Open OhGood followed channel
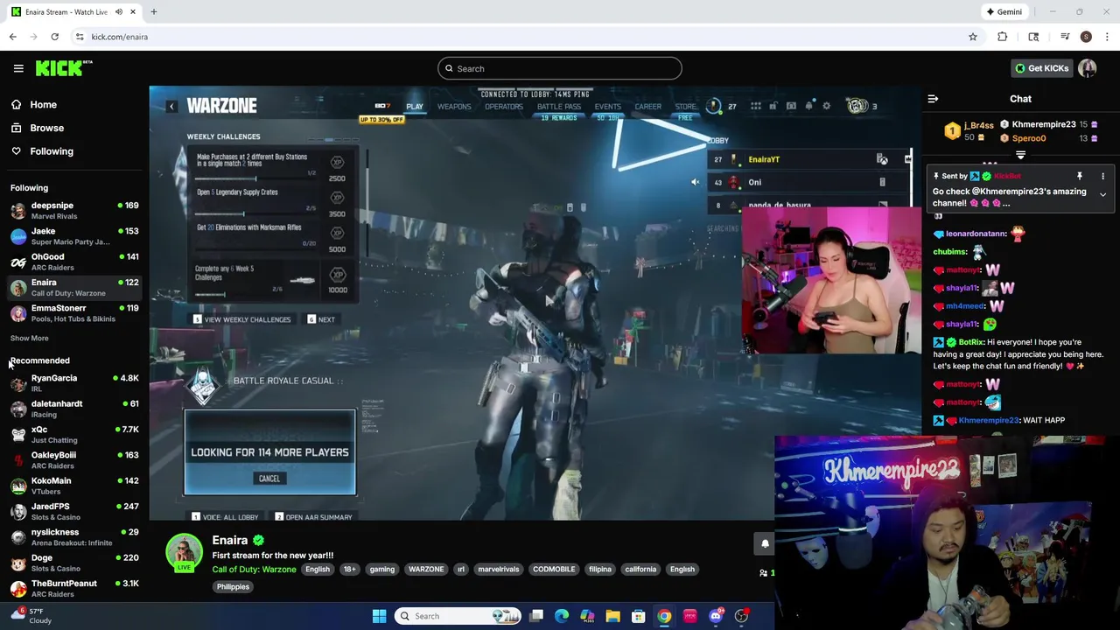 click(x=74, y=262)
